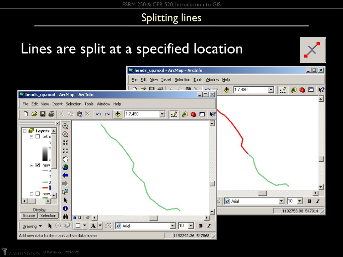Uncheck the checked new_ layer checkbox

[38, 165]
